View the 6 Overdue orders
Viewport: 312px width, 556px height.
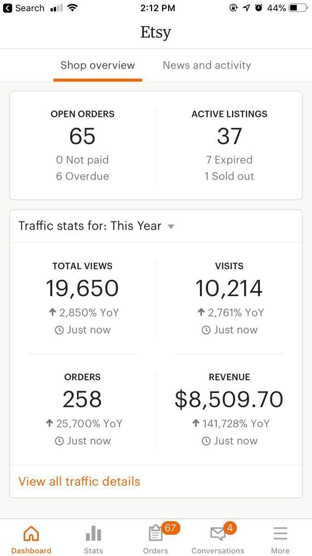(x=82, y=176)
